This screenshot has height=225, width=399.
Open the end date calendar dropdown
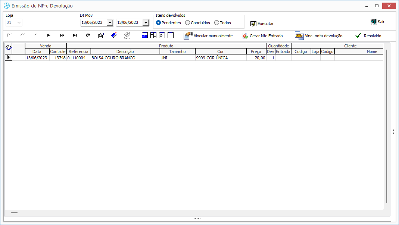coord(146,23)
